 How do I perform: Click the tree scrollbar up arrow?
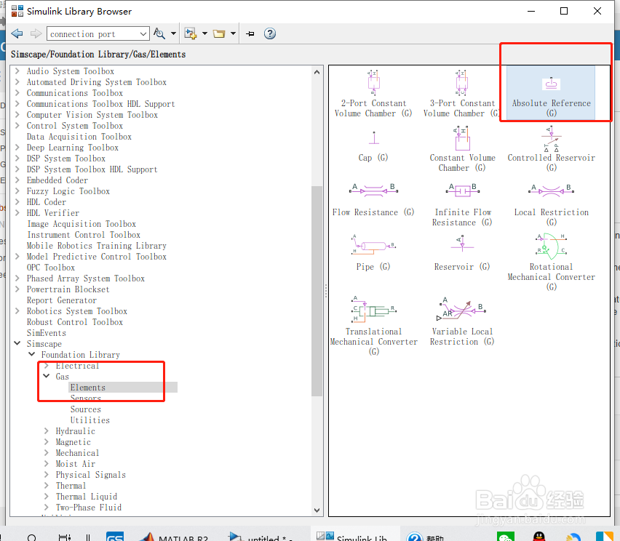[317, 72]
